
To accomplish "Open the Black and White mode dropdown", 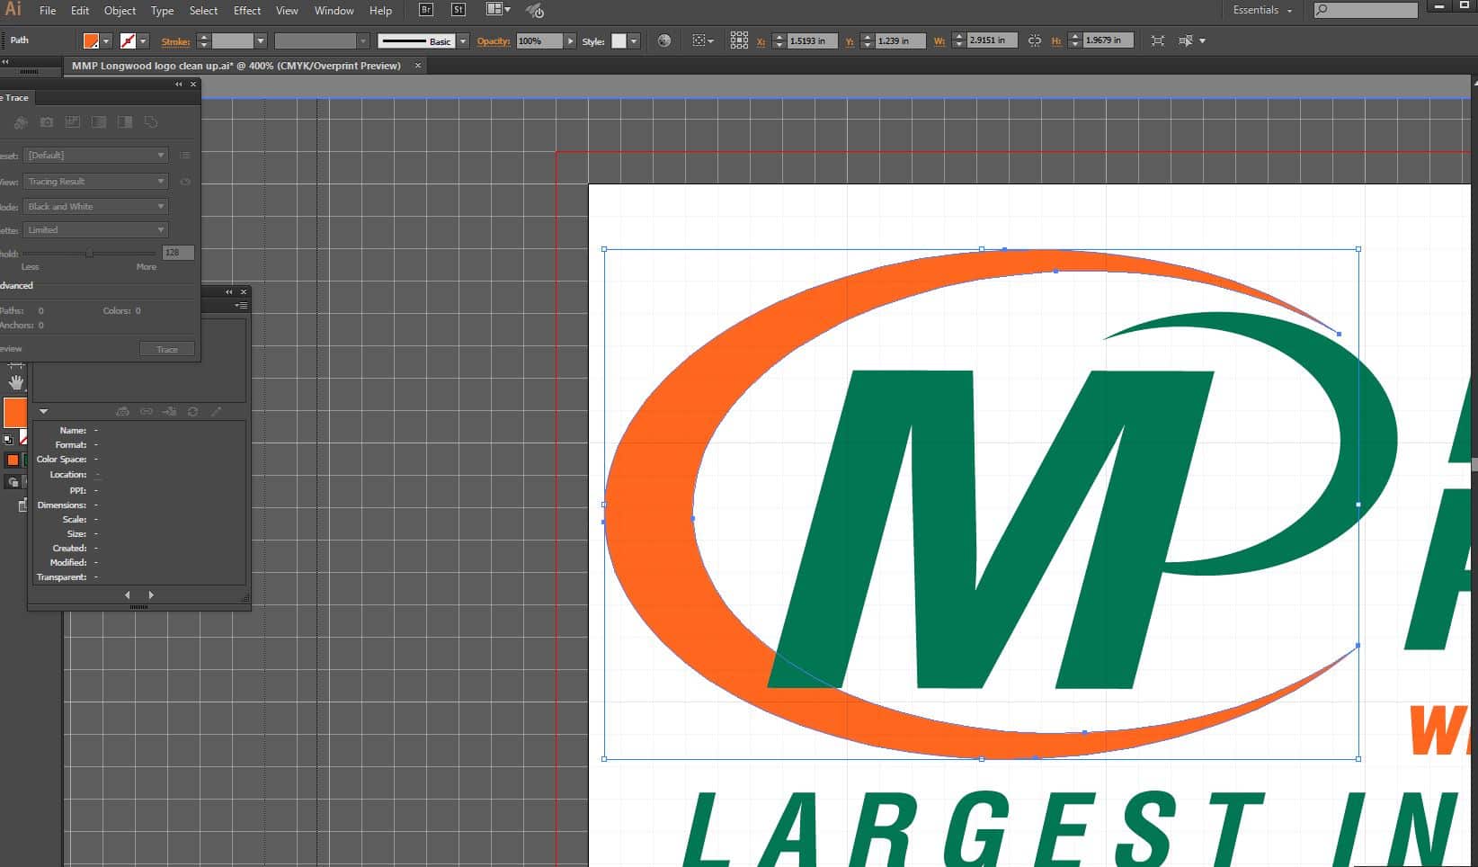I will pos(95,207).
